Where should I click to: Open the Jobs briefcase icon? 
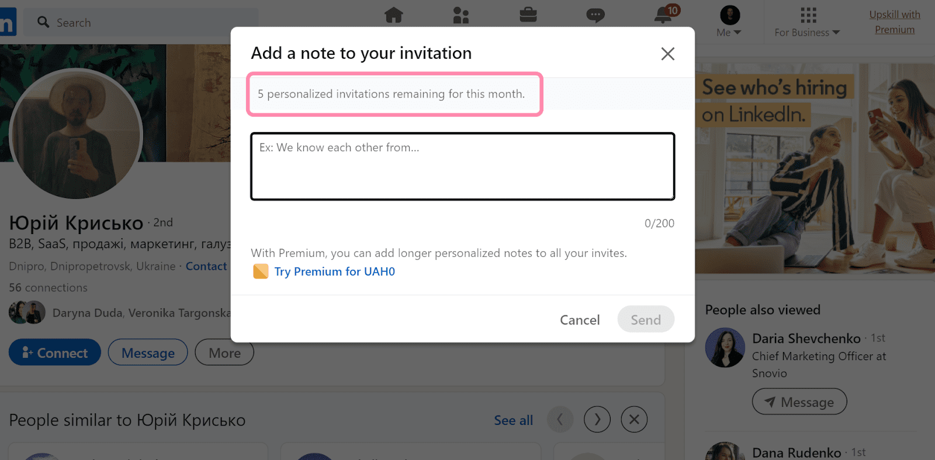coord(528,15)
